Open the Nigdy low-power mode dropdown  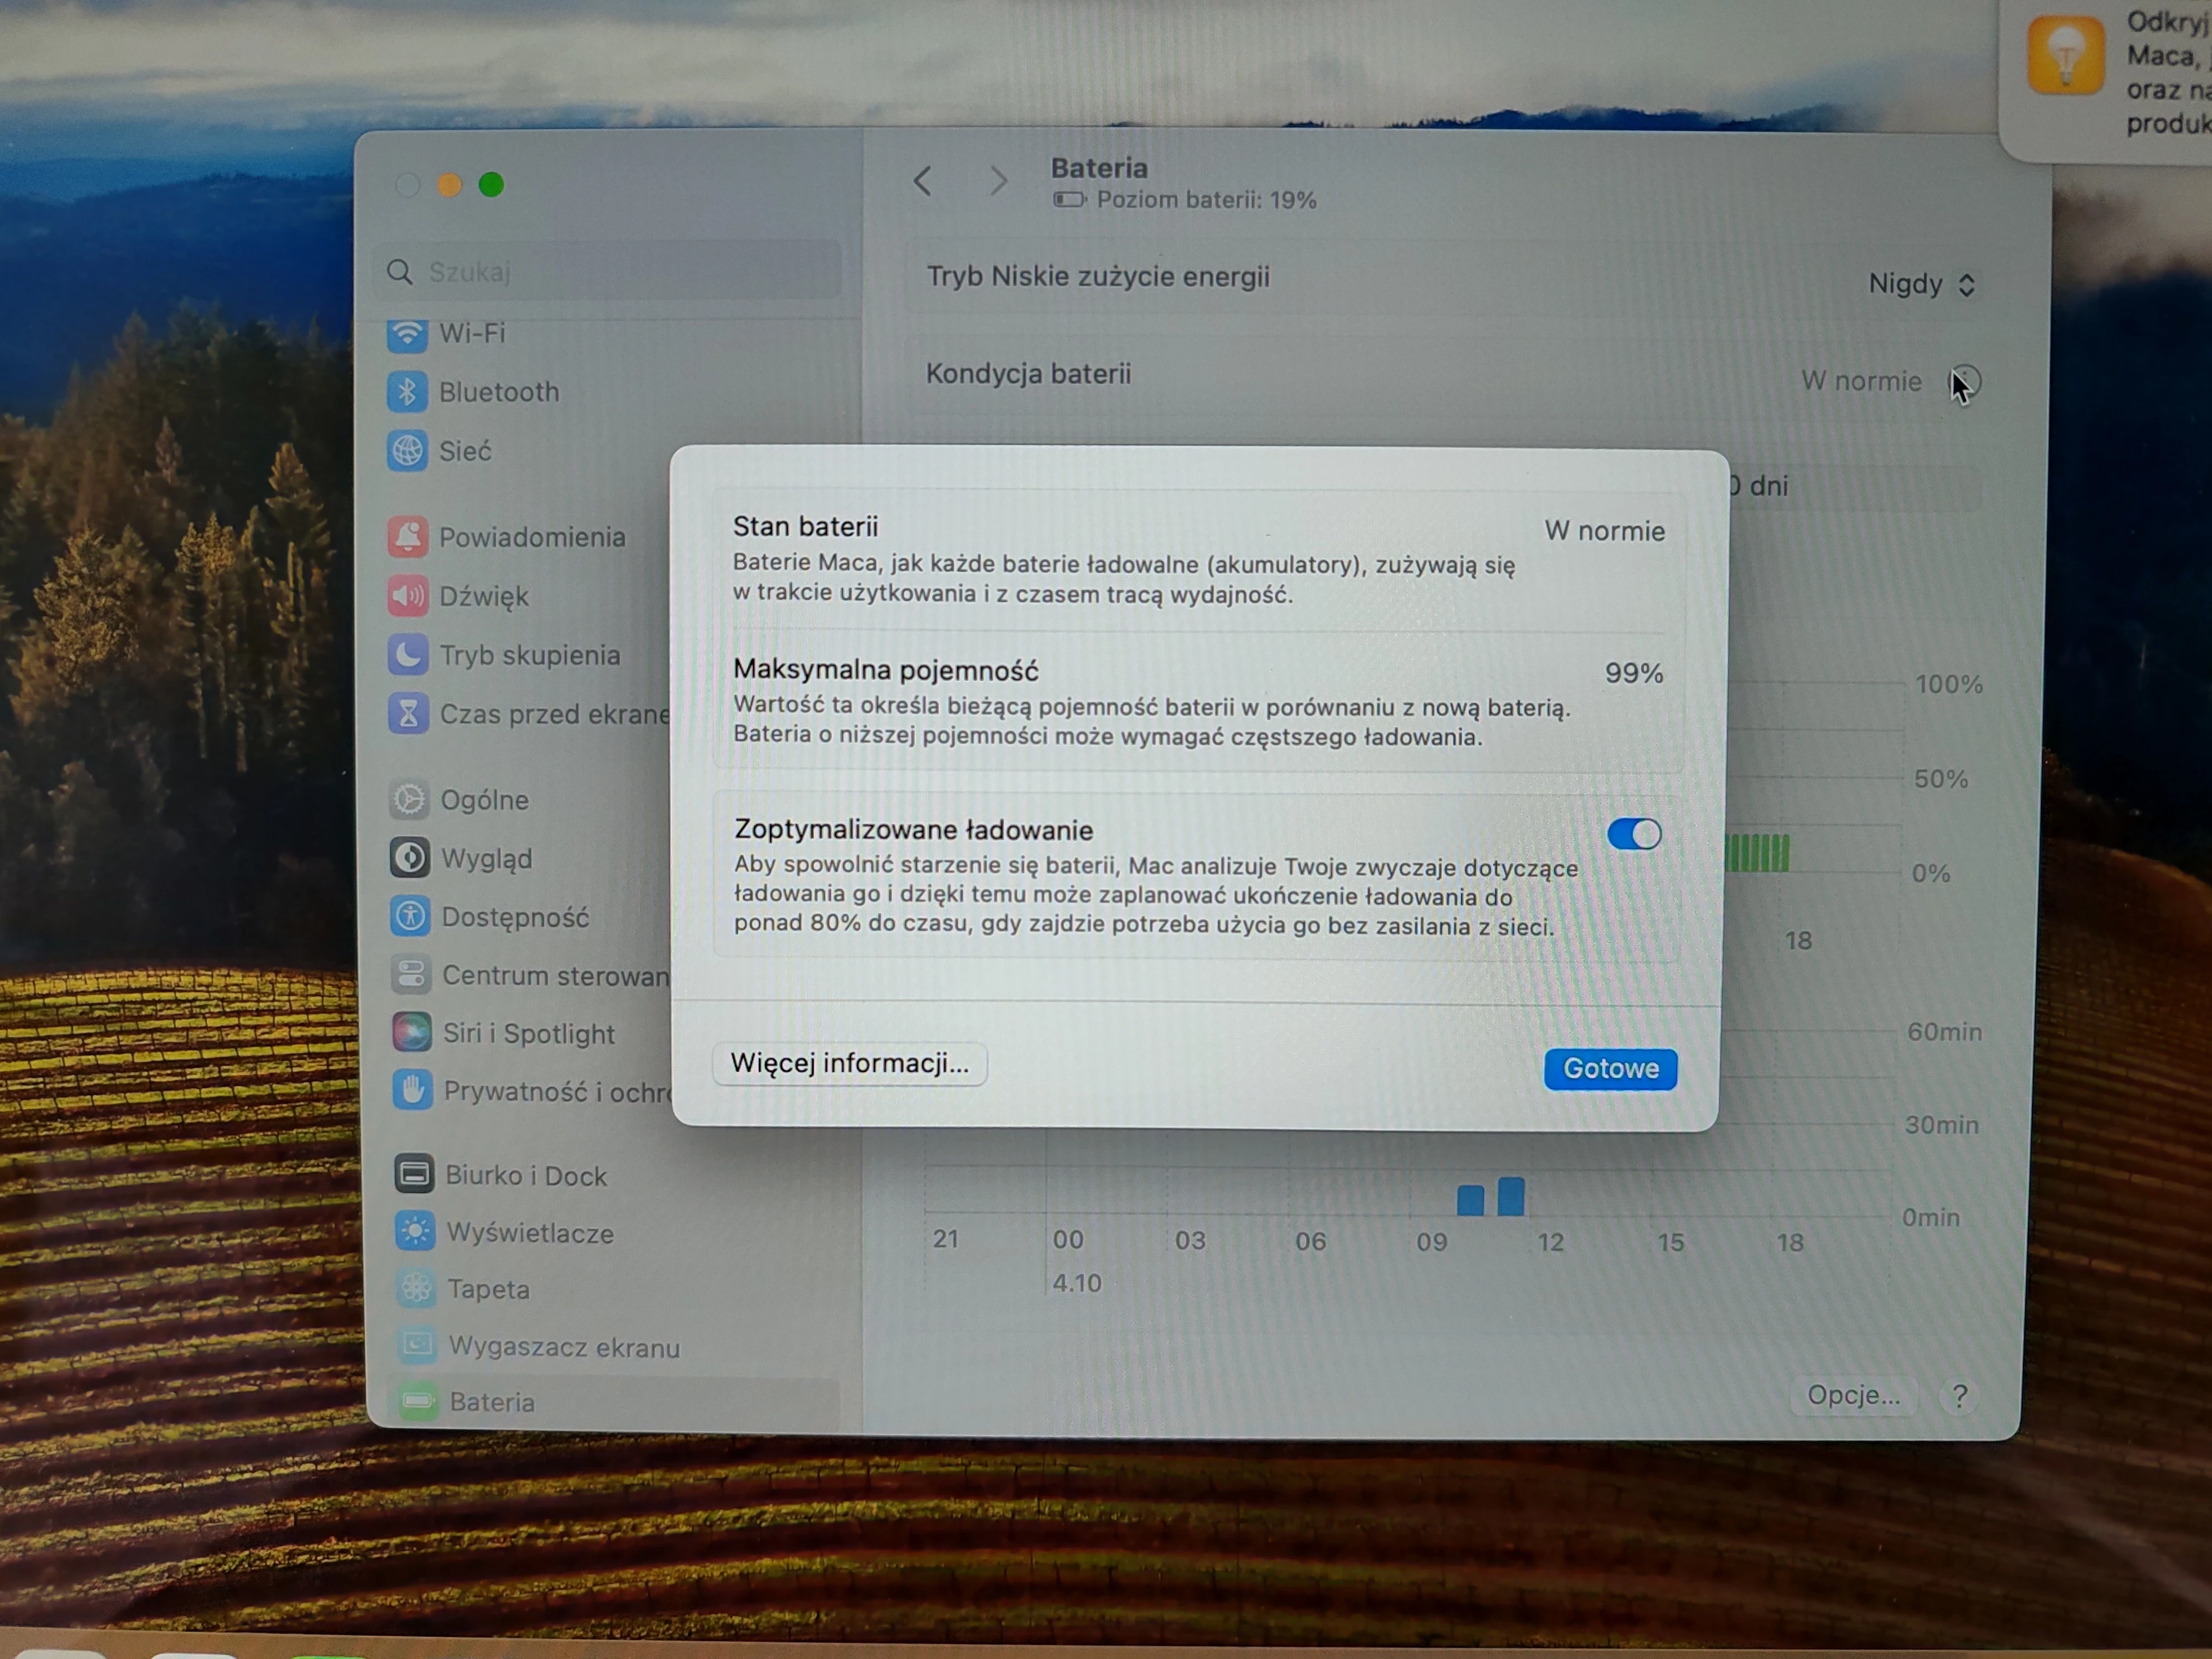[x=1921, y=285]
